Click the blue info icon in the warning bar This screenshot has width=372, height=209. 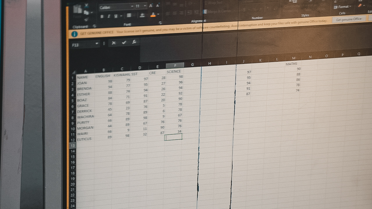[x=74, y=34]
